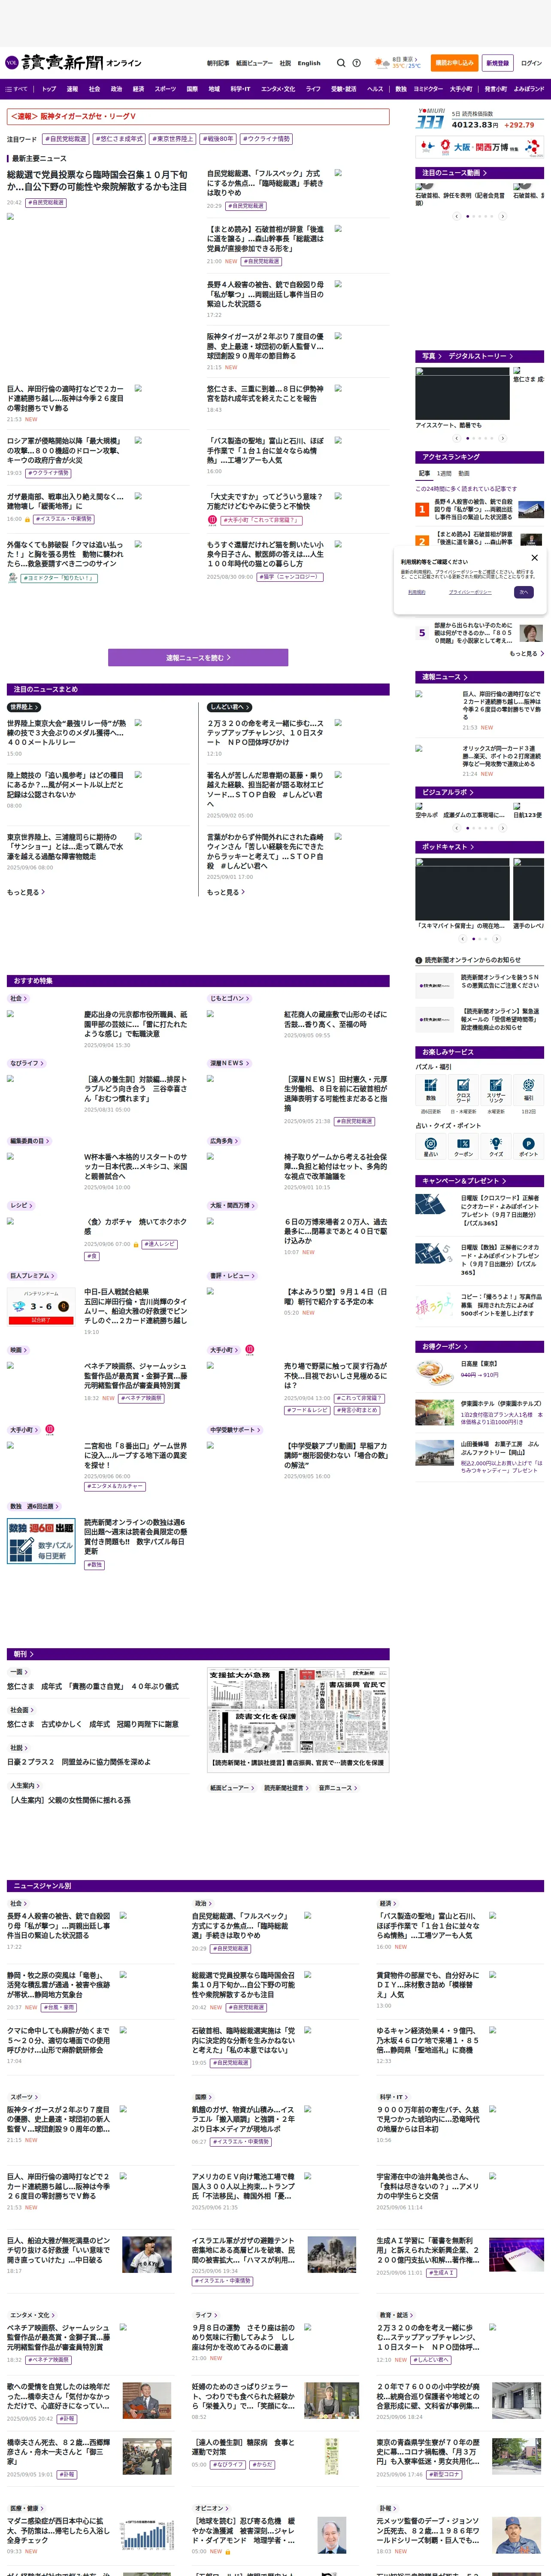Screen dimensions: 551x2576
Task: Next slide arrow in ビジュアルラボ carousel
Action: (502, 828)
